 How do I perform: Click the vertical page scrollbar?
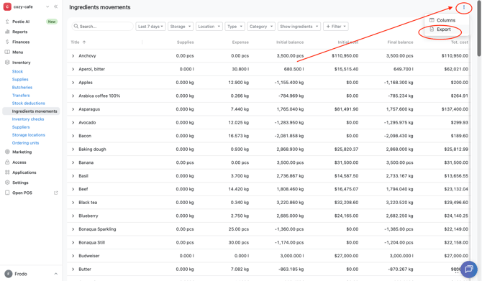click(479, 28)
